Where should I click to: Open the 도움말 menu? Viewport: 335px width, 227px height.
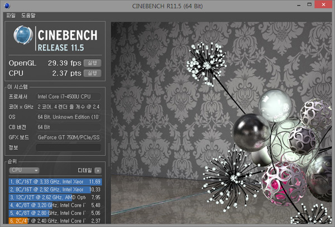[x=28, y=16]
